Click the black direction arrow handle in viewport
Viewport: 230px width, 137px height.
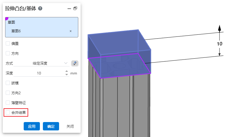click(x=220, y=28)
